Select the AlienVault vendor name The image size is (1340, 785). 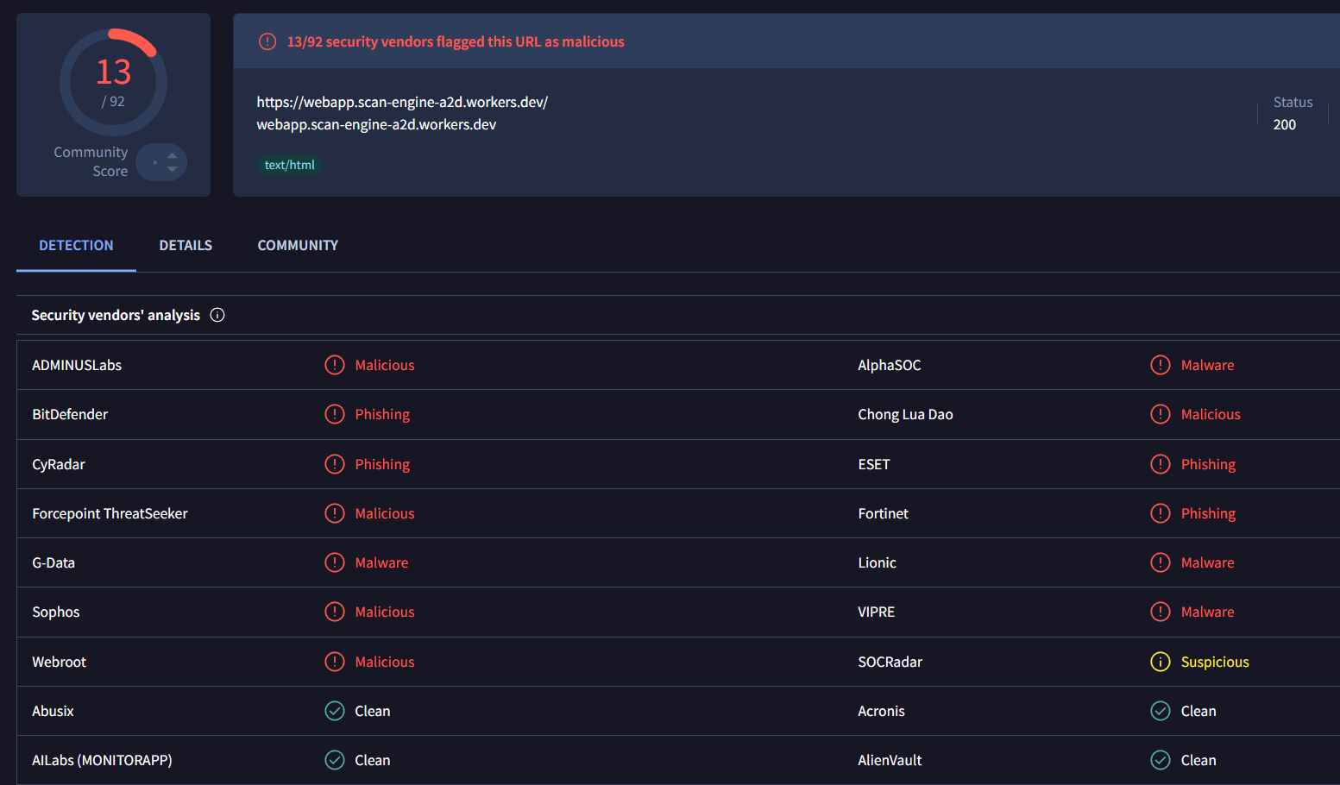pyautogui.click(x=890, y=760)
